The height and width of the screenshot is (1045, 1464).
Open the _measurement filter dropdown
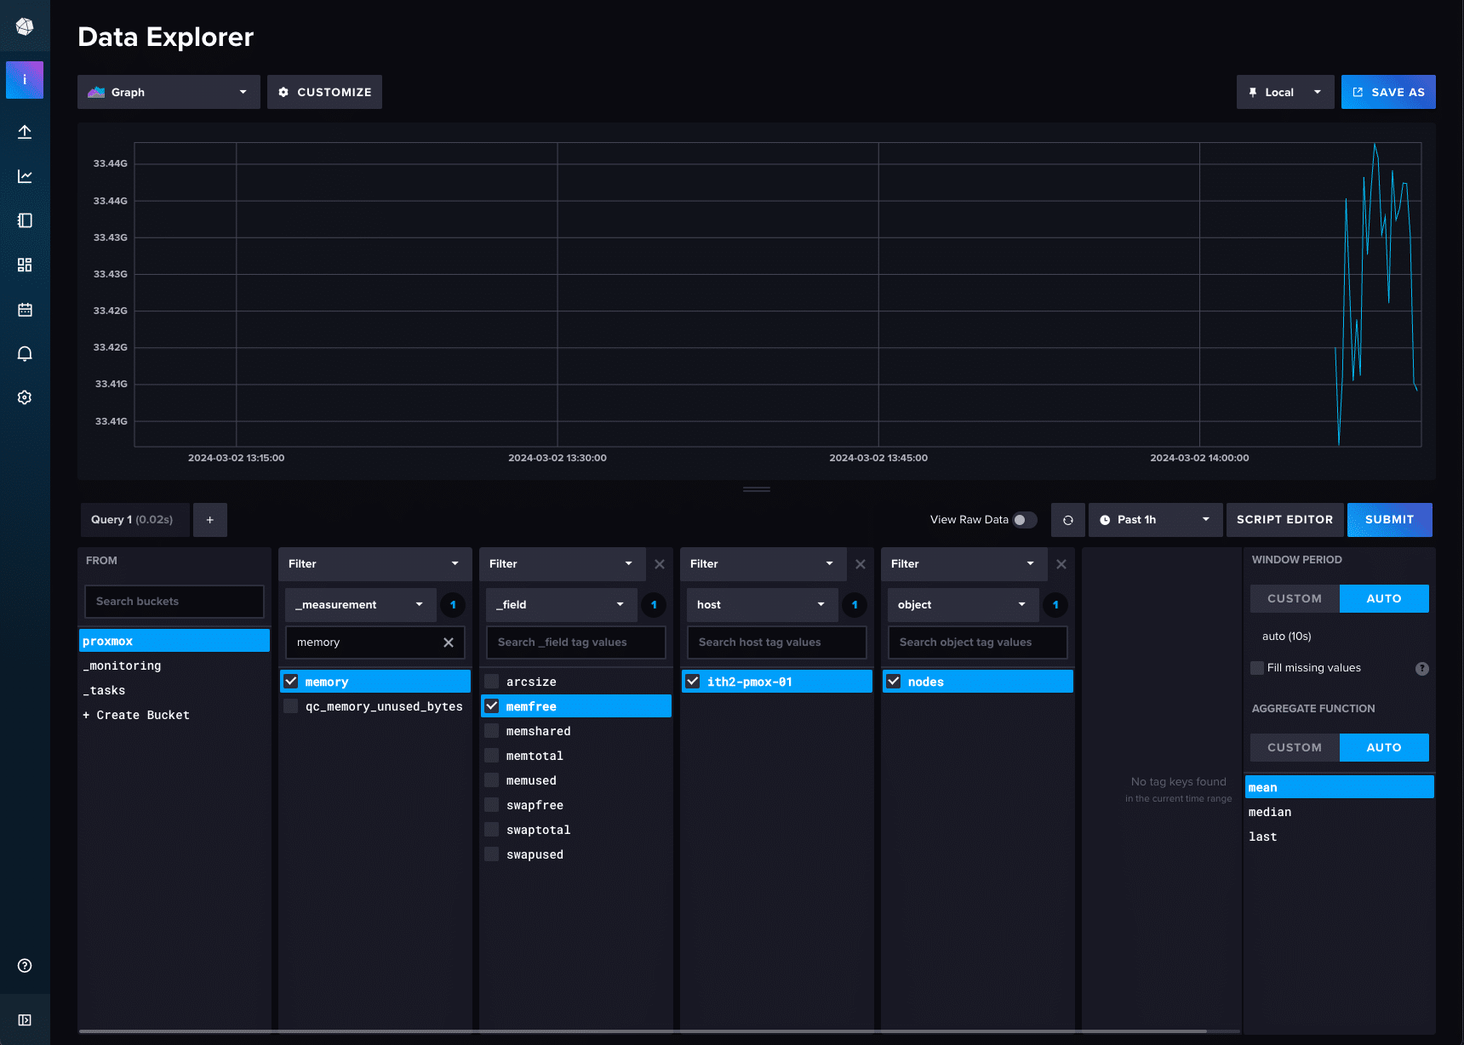[359, 604]
